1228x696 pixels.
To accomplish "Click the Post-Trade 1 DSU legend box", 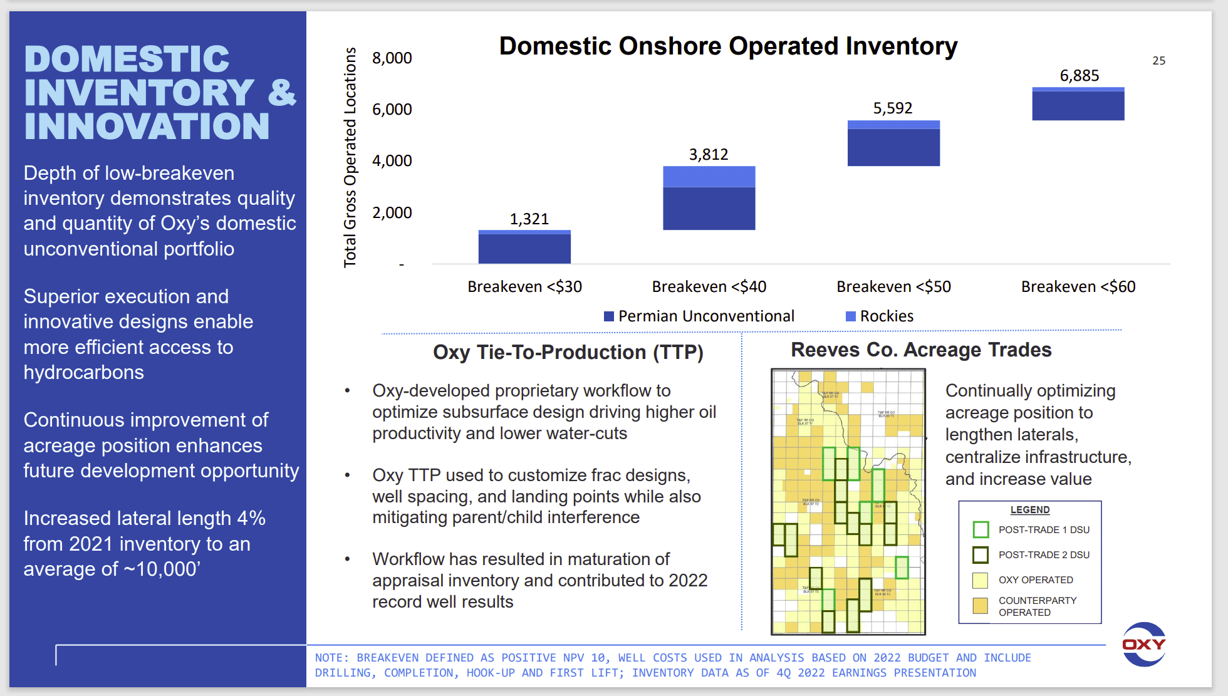I will coord(981,530).
